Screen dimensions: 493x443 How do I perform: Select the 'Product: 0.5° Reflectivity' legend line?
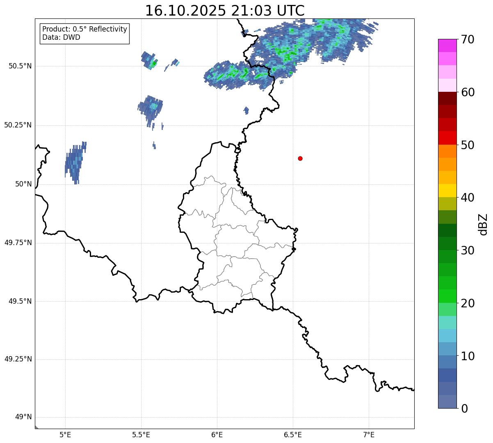pos(84,30)
